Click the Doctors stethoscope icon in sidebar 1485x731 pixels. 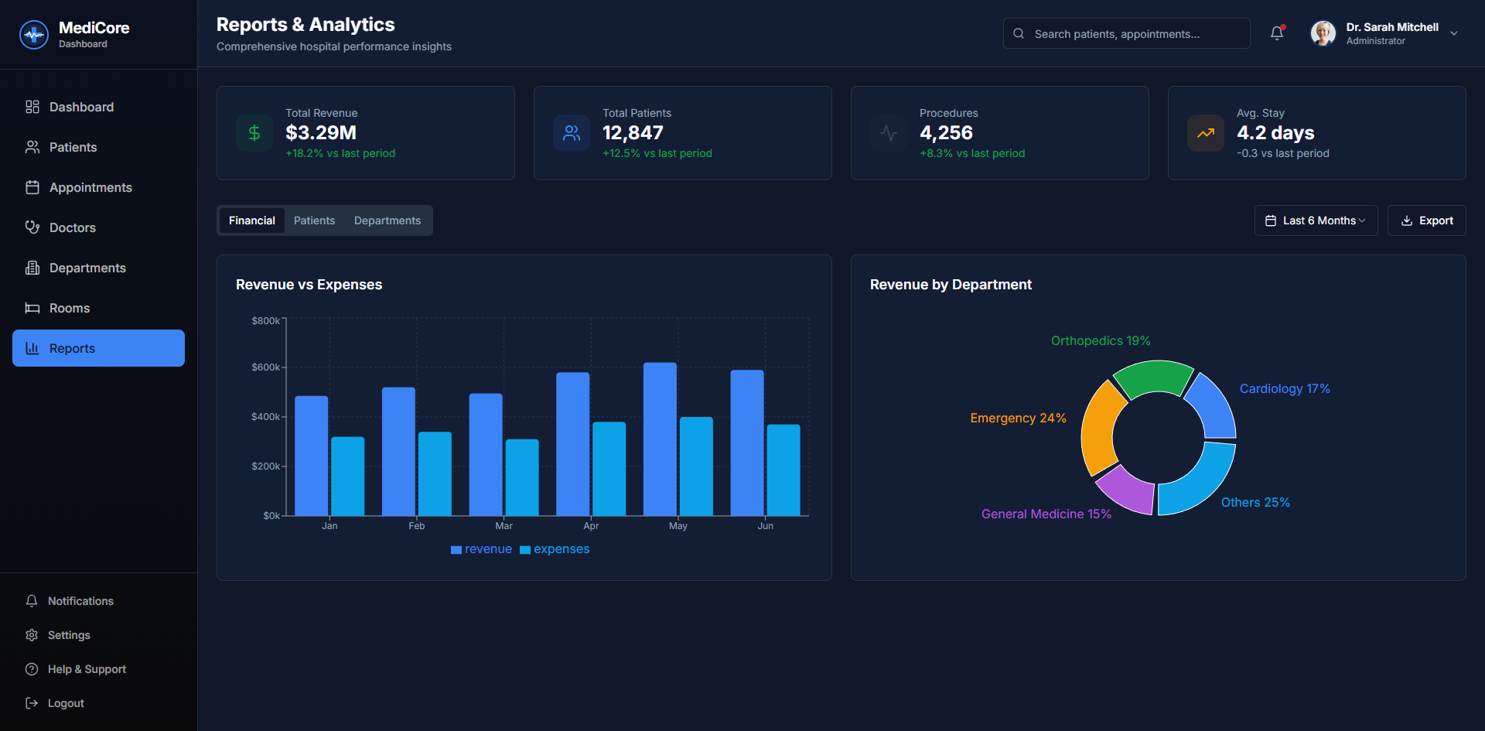[x=32, y=227]
